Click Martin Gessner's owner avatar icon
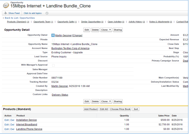Viewport: 189px width, 134px height. (x=53, y=35)
